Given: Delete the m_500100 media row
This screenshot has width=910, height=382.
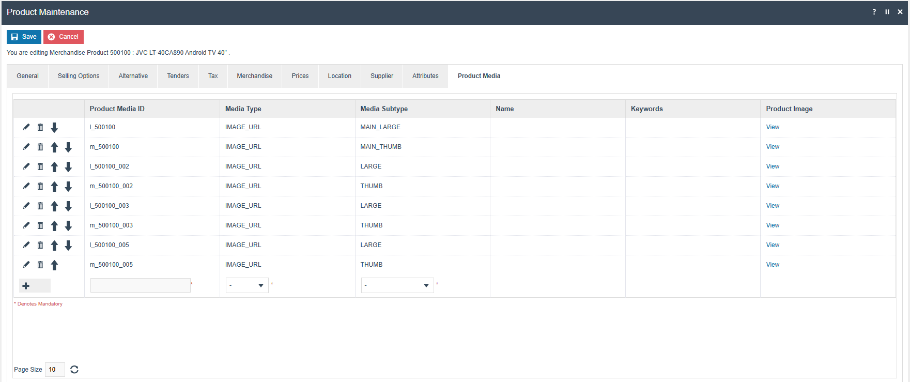Looking at the screenshot, I should 40,147.
